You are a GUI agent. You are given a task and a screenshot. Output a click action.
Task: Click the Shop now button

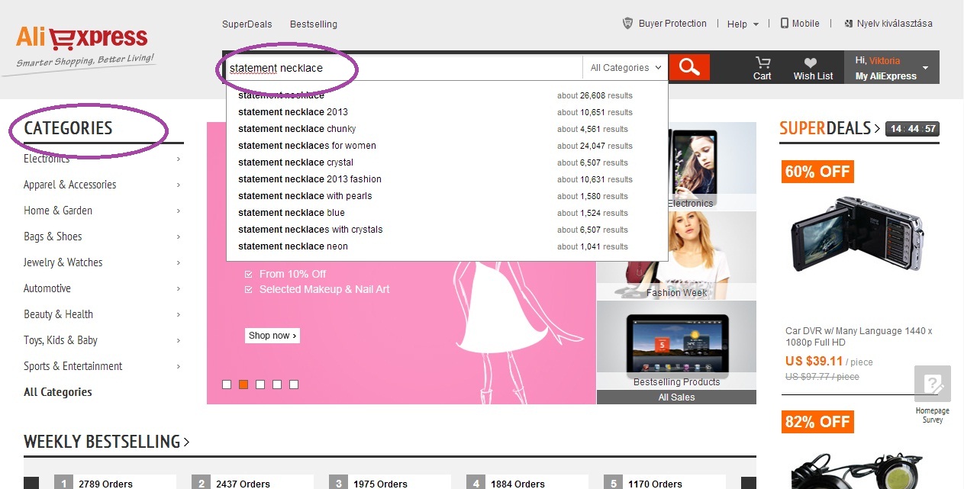pyautogui.click(x=272, y=336)
